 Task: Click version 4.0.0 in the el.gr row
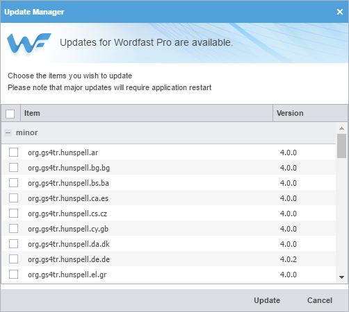[289, 275]
